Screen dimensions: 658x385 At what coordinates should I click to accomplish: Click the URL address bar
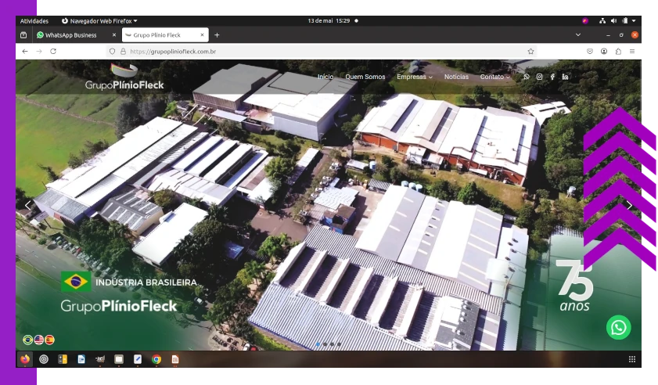click(x=313, y=51)
